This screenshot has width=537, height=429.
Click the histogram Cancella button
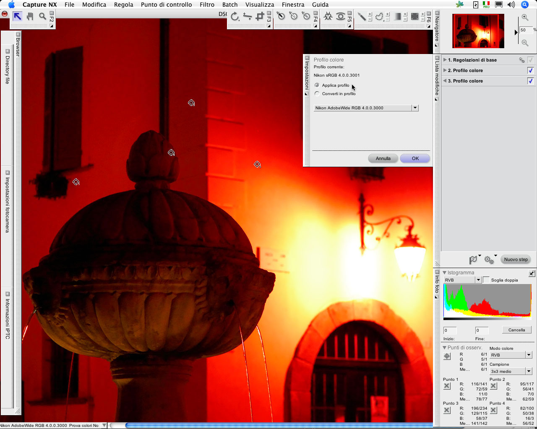pyautogui.click(x=517, y=330)
